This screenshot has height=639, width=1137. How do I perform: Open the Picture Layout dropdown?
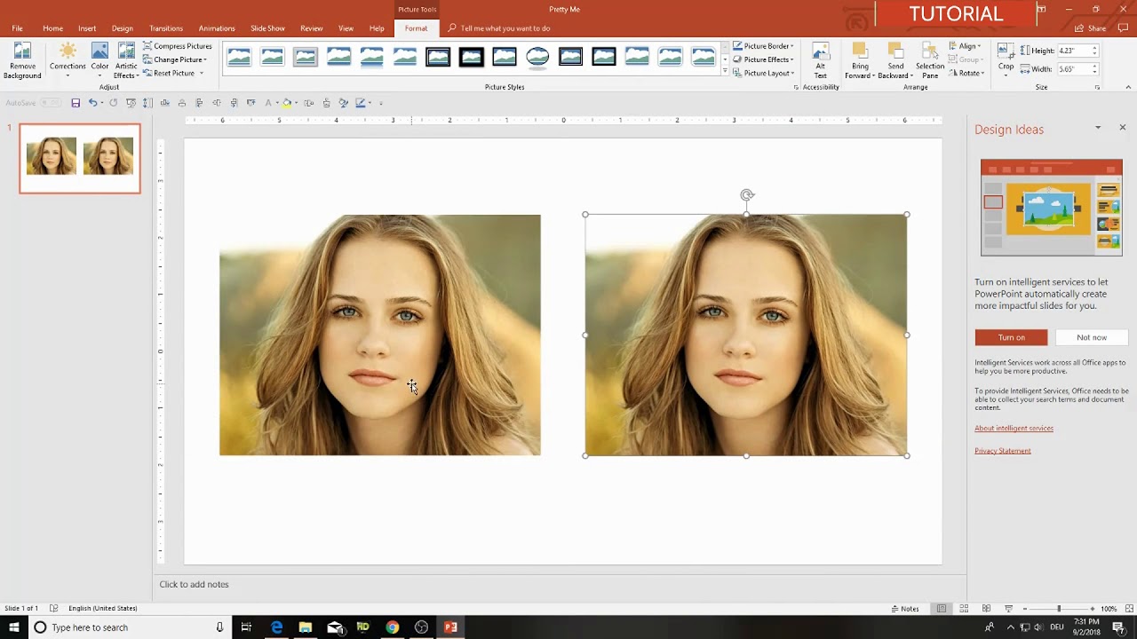tap(764, 73)
